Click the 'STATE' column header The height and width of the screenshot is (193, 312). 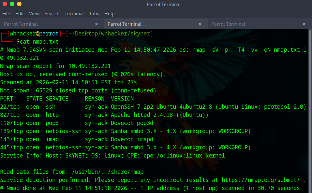coord(34,99)
